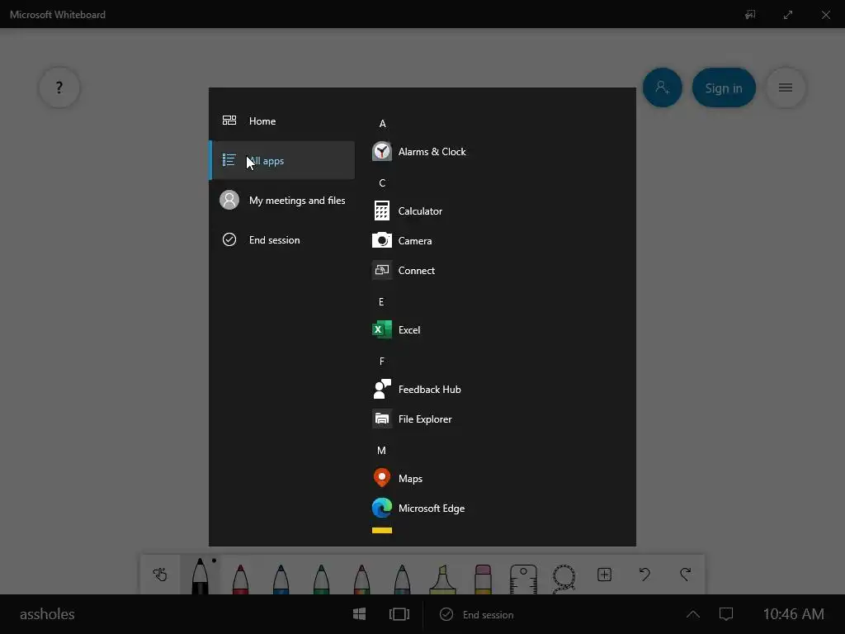Open Whiteboard hamburger settings menu
The width and height of the screenshot is (845, 634).
click(x=786, y=88)
